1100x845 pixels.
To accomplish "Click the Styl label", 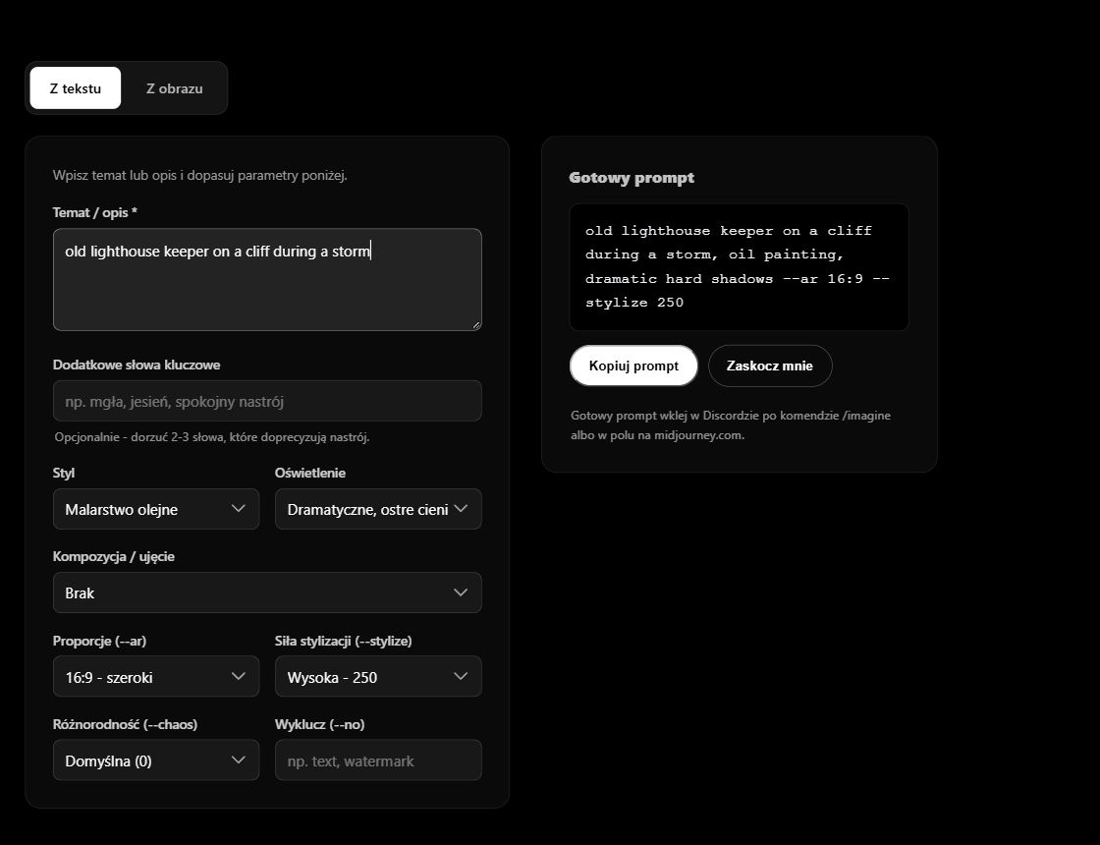I will click(63, 473).
